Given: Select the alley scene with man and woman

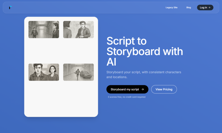Looking at the screenshot, I should pos(44,29).
